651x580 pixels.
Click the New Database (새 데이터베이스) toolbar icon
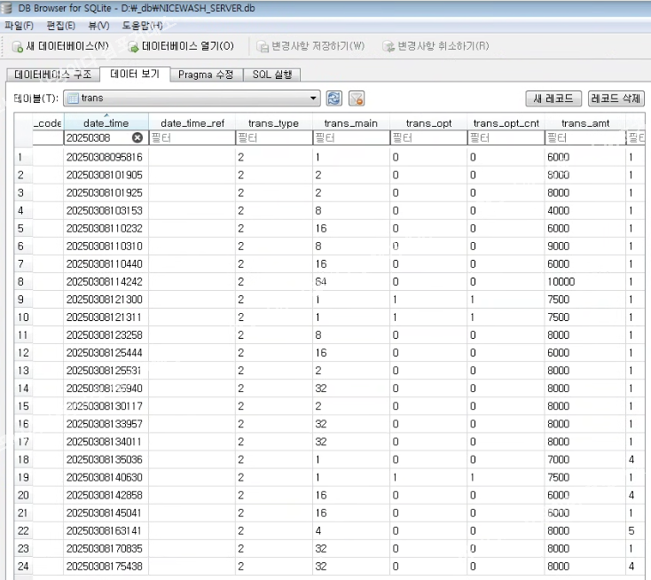click(x=17, y=46)
